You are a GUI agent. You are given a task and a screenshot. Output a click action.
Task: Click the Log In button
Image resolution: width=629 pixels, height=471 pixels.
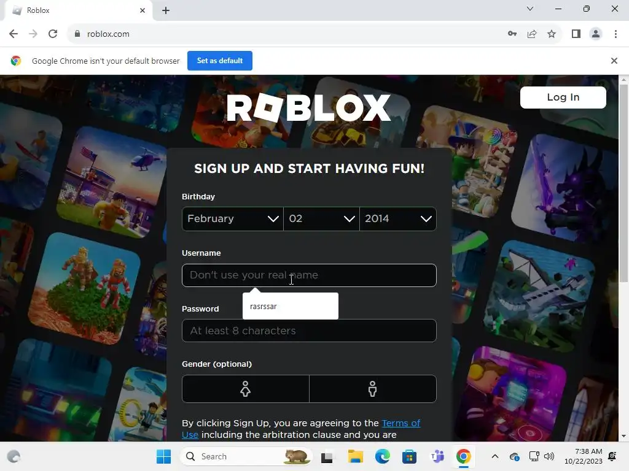[x=563, y=98]
